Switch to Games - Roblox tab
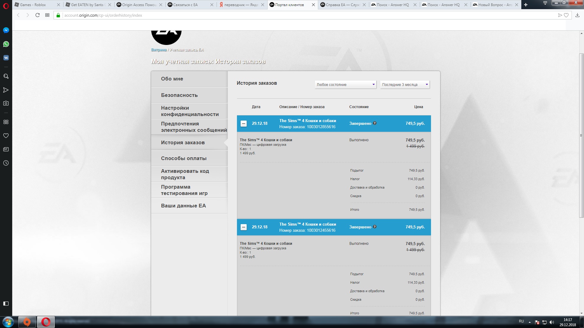Viewport: 584px width, 328px height. click(x=33, y=5)
